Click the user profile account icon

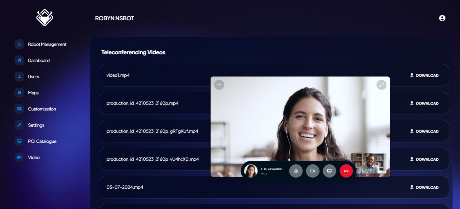442,18
